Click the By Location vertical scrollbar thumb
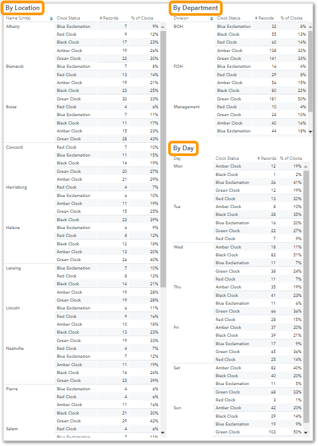The image size is (318, 446). (x=163, y=159)
